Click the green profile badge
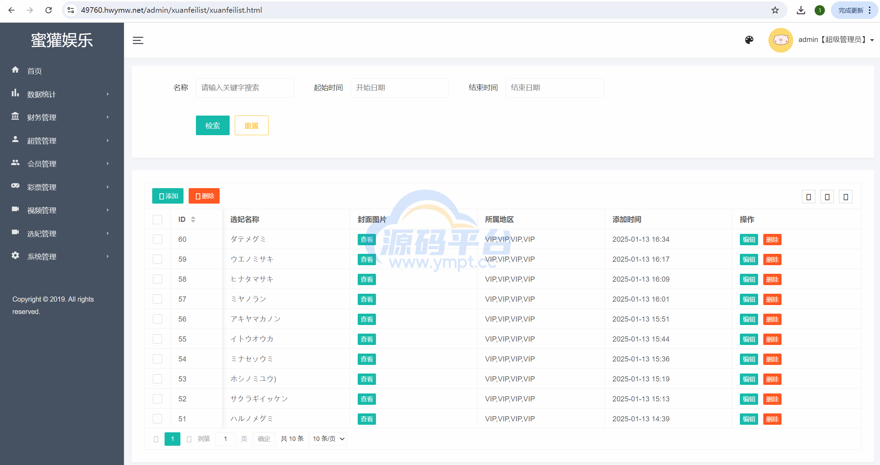Image resolution: width=880 pixels, height=465 pixels. click(820, 10)
